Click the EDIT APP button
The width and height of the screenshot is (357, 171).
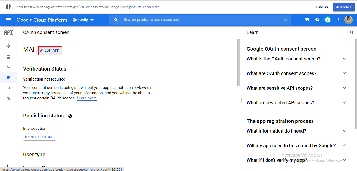coord(50,50)
